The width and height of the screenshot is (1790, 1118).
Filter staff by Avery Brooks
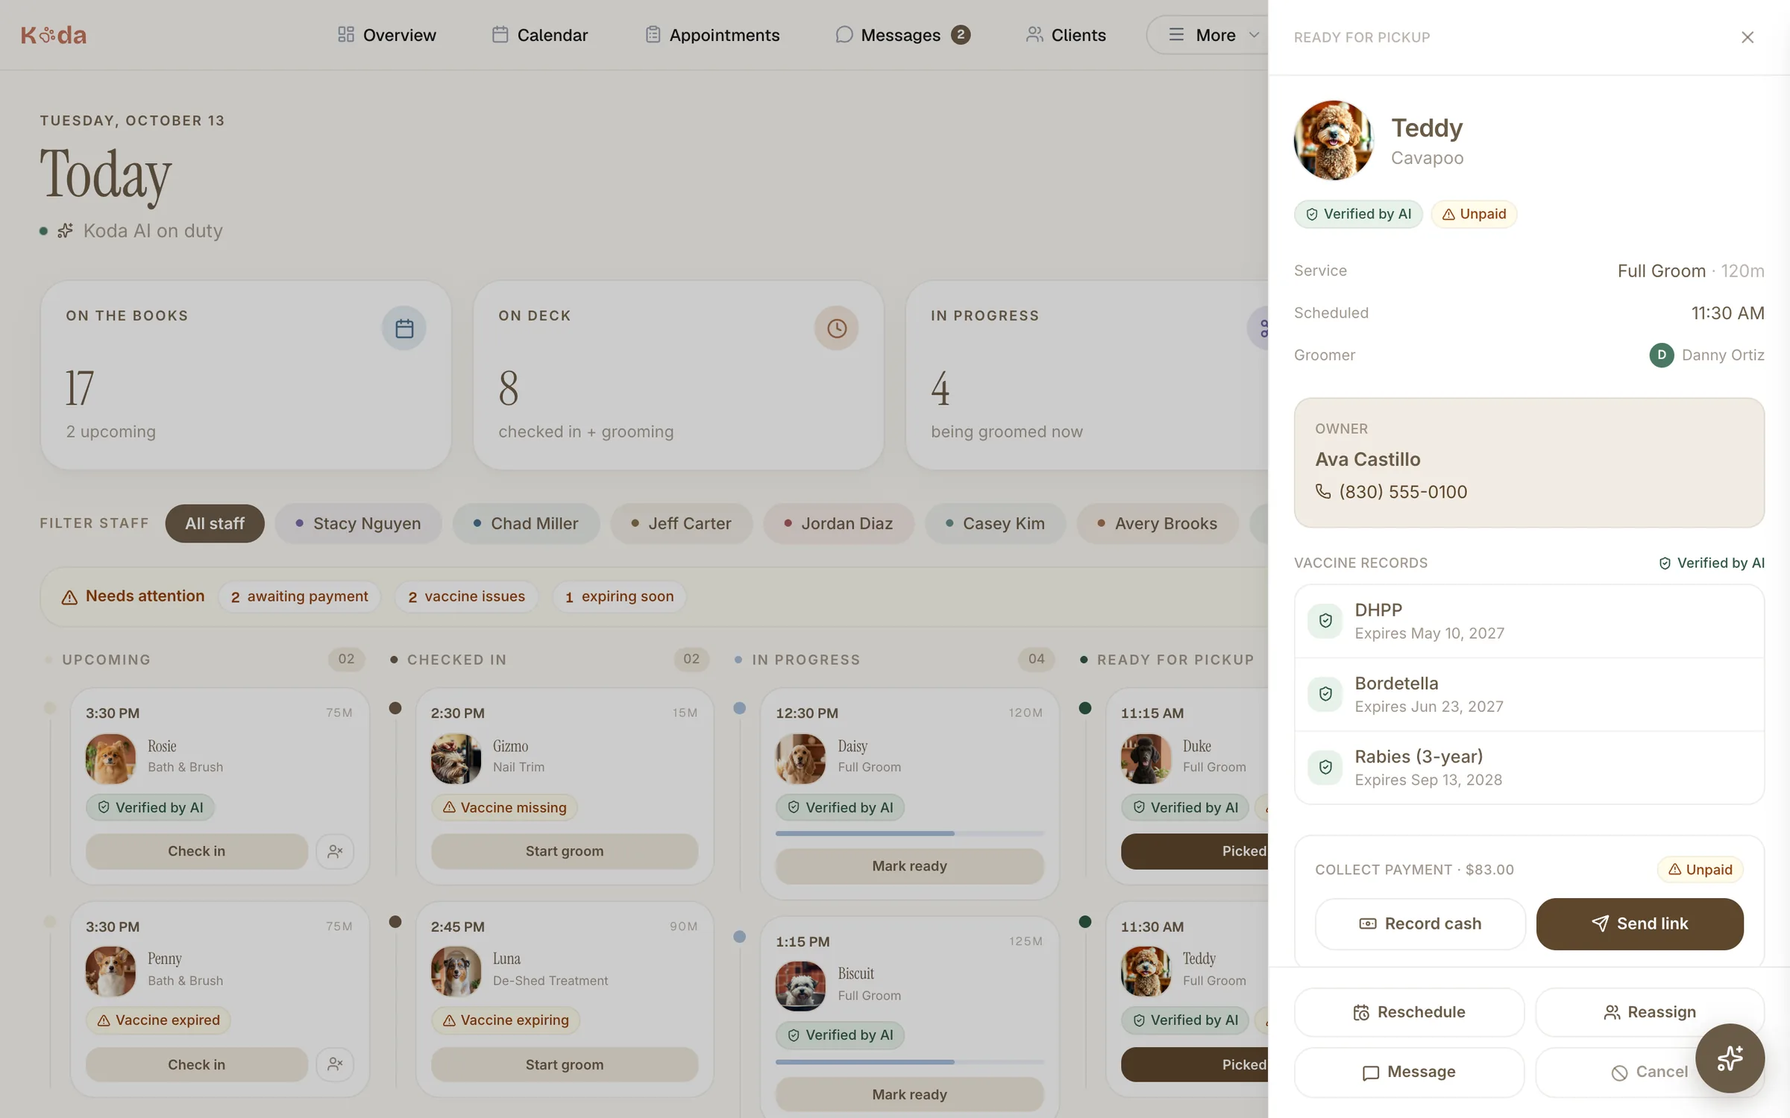[1157, 523]
